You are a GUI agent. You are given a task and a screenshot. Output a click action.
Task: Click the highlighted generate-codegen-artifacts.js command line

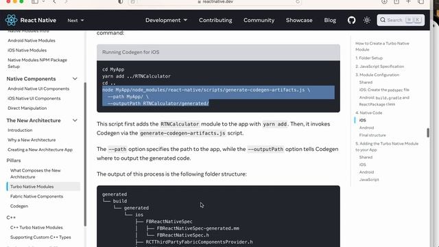pos(206,90)
